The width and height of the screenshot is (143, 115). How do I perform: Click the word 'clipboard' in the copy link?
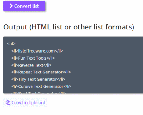[x=36, y=103]
